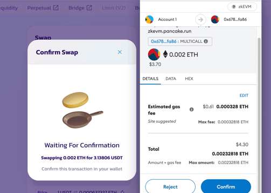Viewport: 271px width, 193px height.
Task: Click the MULTICALL info icon
Action: point(206,41)
